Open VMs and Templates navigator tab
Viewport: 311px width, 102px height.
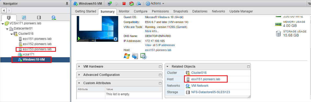pos(24,18)
